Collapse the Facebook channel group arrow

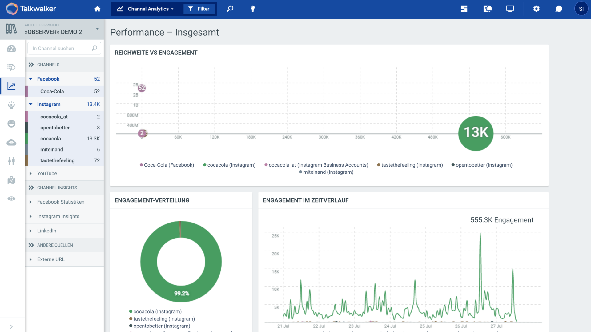tap(30, 79)
